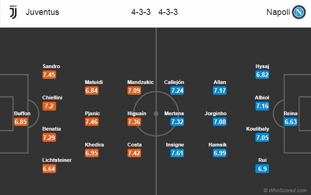The image size is (311, 195).
Task: Select Sandro's 7.45 rating badge
Action: [x=49, y=75]
